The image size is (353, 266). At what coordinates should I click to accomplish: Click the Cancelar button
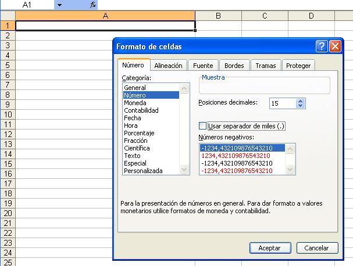(317, 248)
